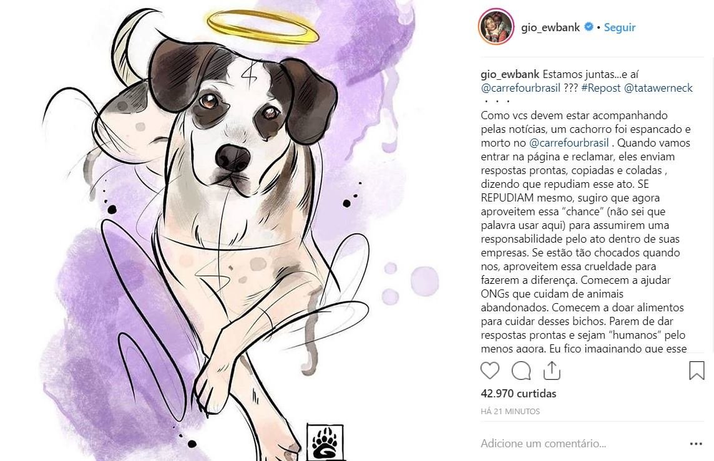Open gio_ewbank username in the caption
The image size is (714, 461).
[510, 74]
